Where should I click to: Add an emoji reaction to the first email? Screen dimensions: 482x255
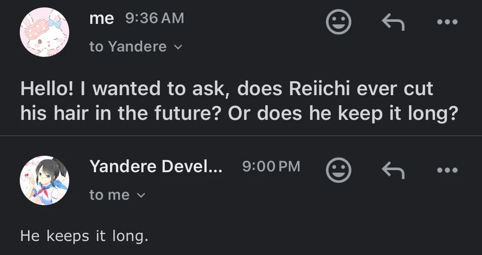click(x=339, y=22)
